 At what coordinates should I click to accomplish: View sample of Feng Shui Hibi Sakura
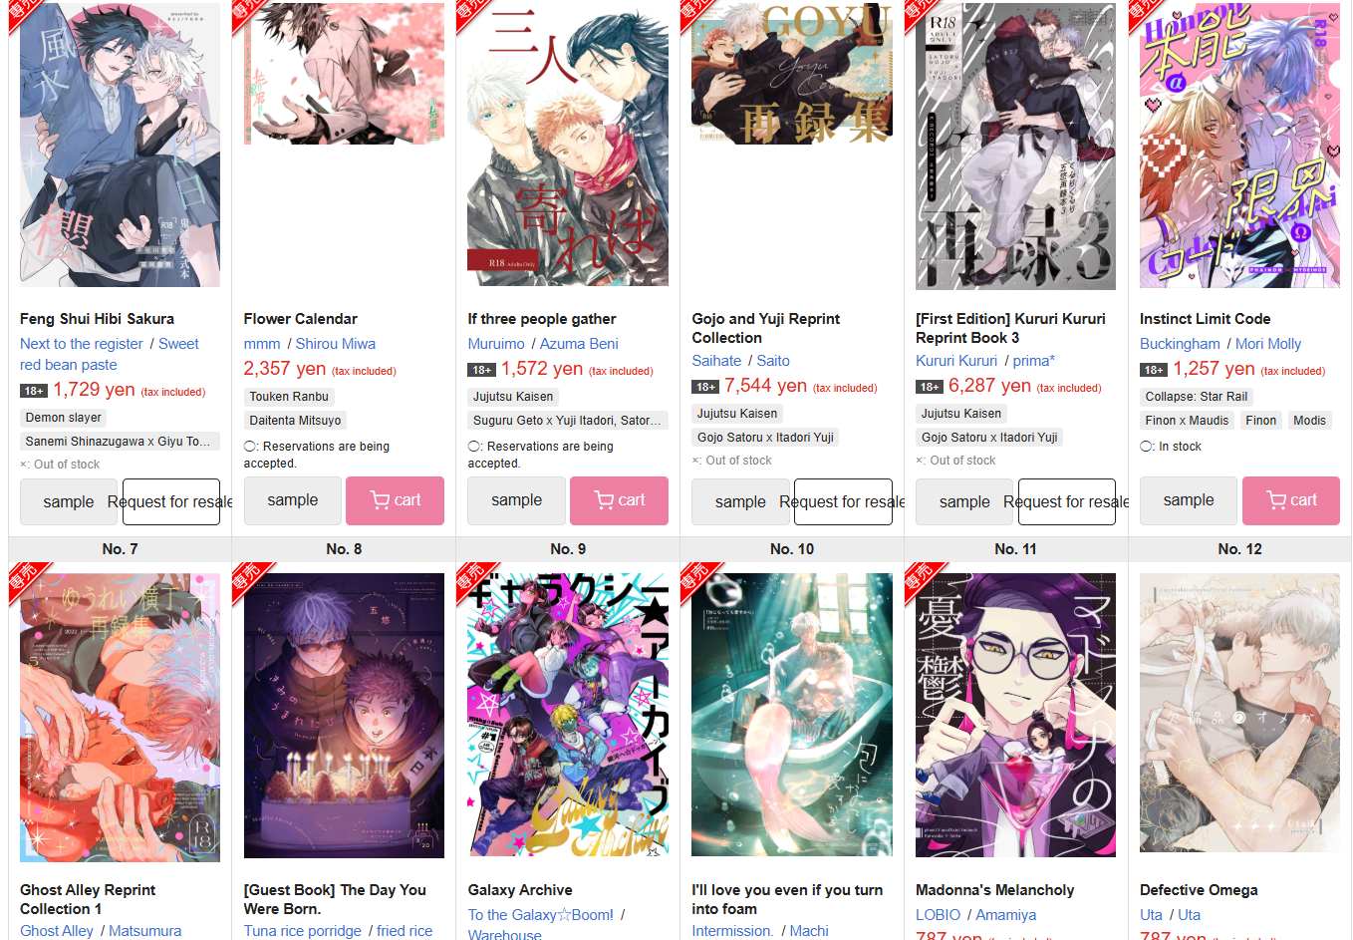coord(69,502)
